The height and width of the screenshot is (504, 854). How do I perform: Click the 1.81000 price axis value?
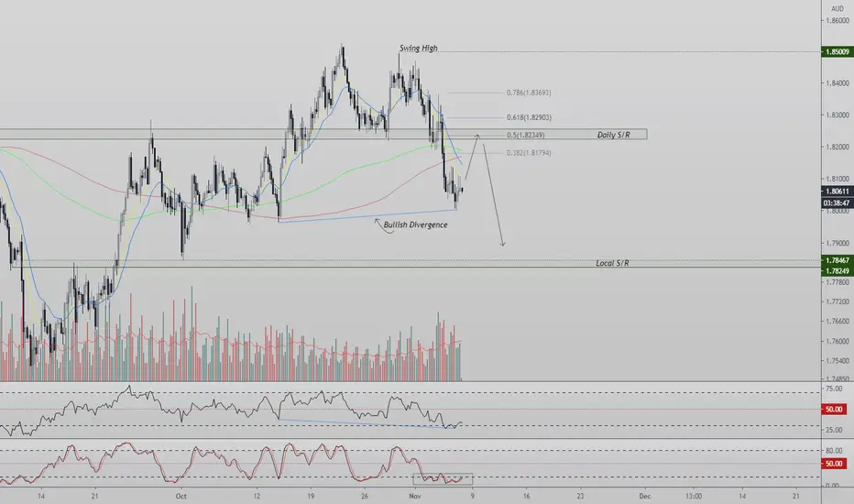click(838, 179)
